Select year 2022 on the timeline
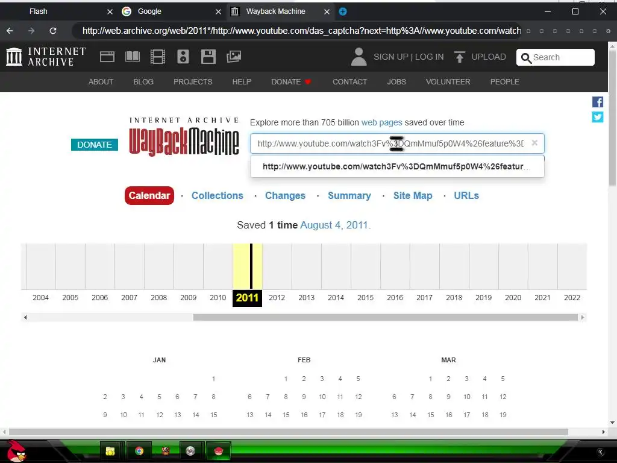The width and height of the screenshot is (617, 463). [572, 298]
